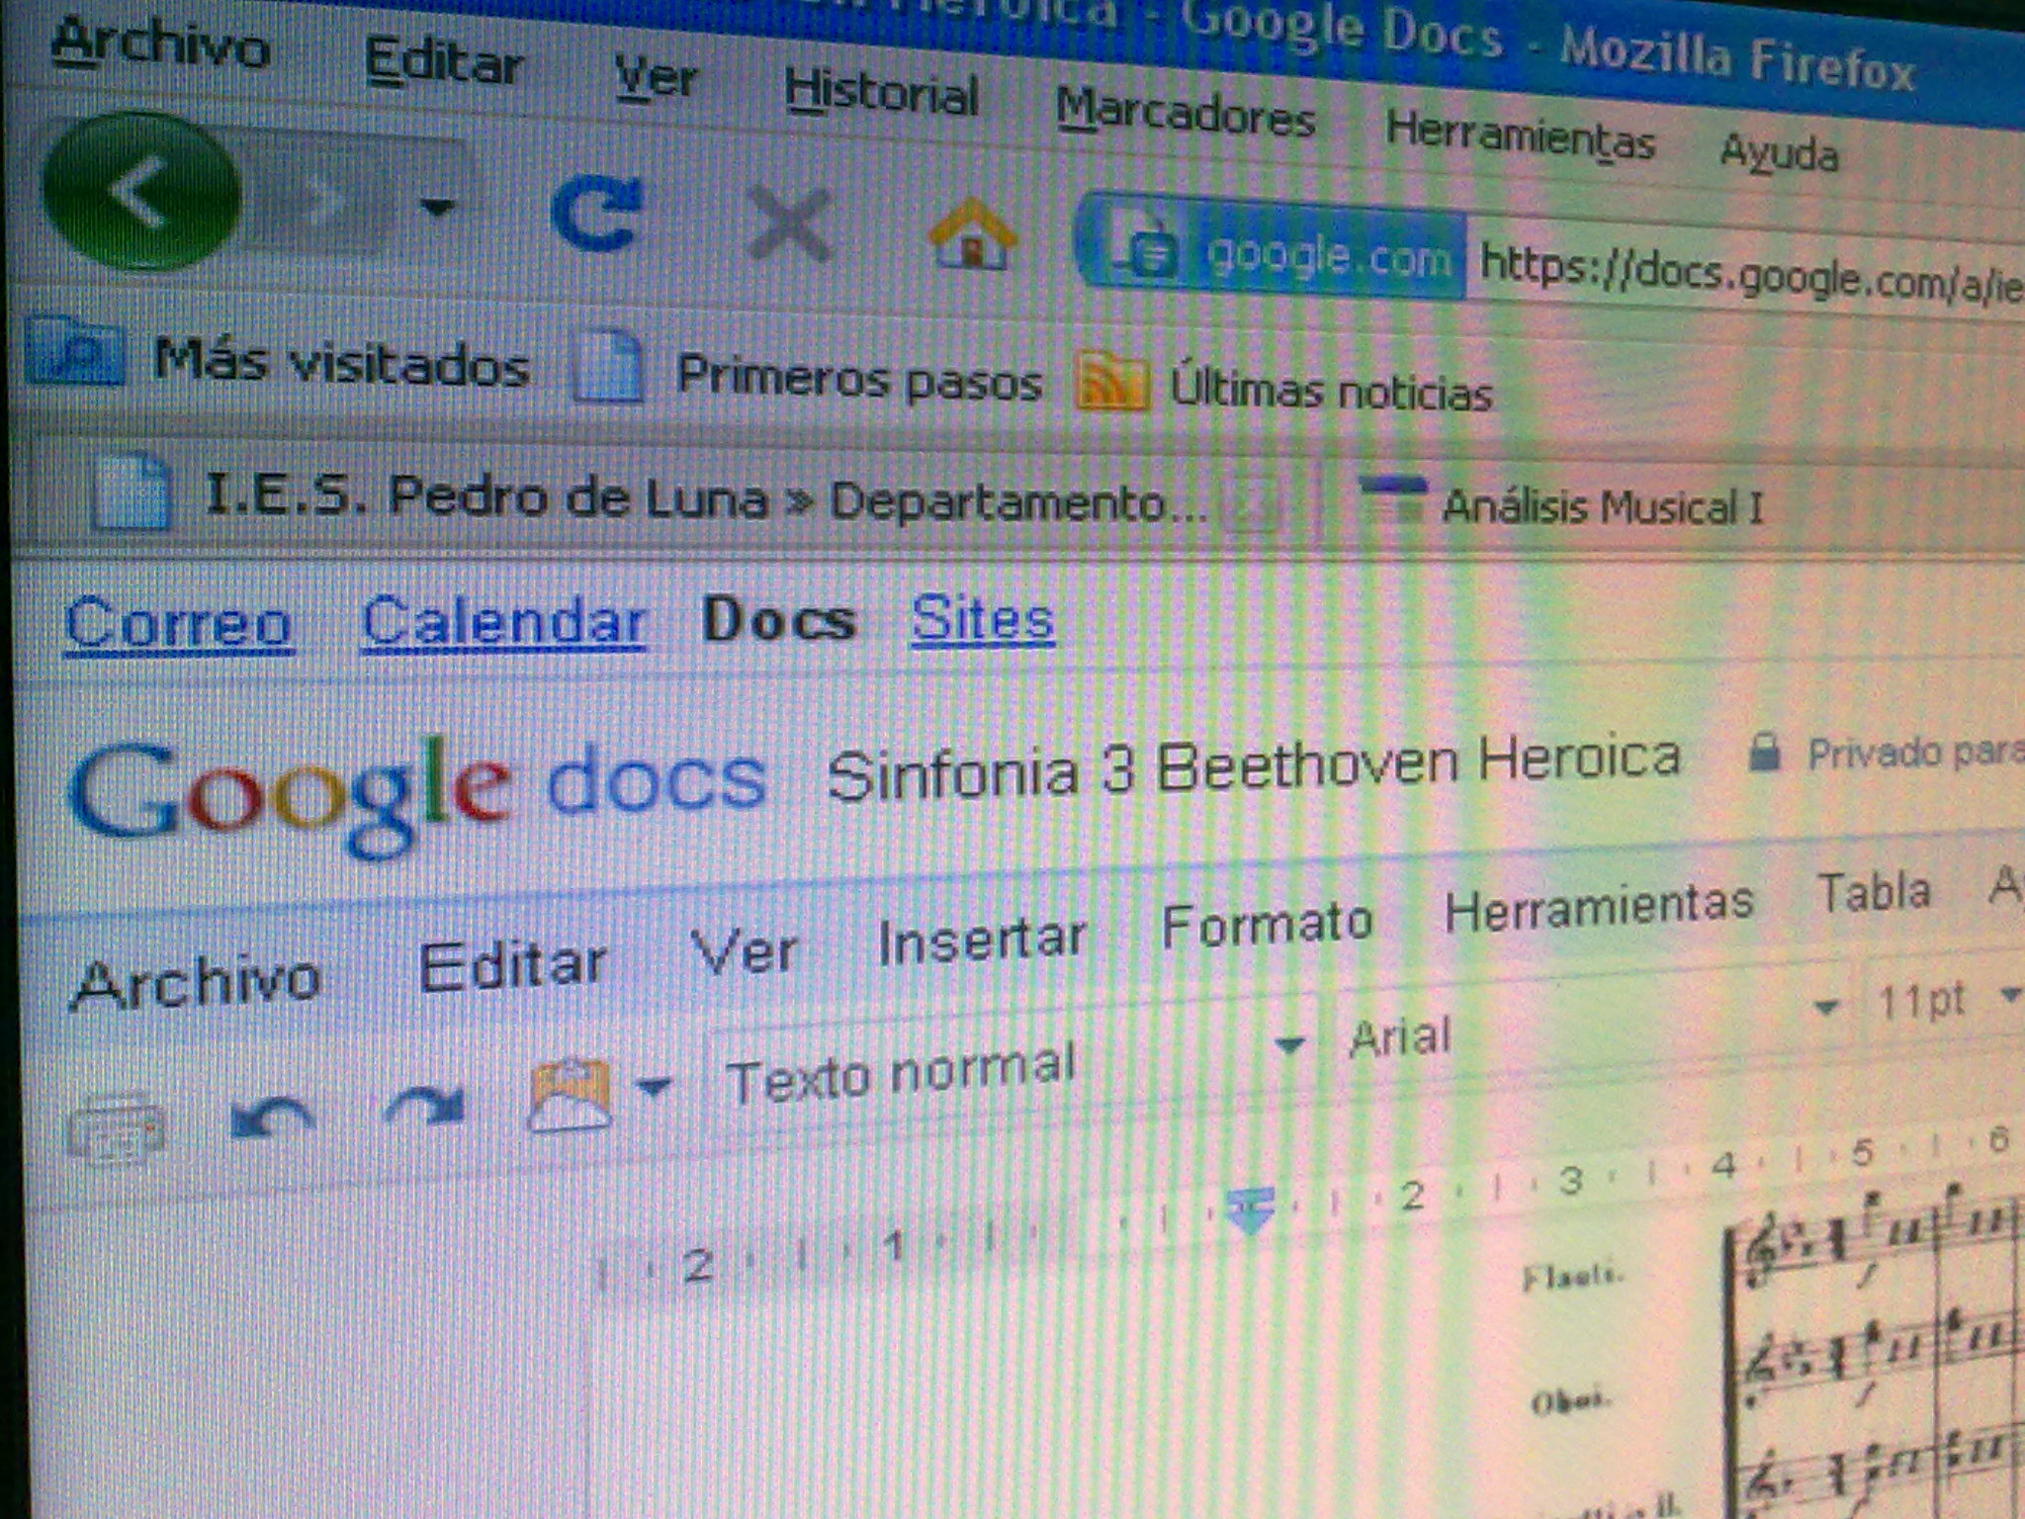Reload the page with the refresh icon
This screenshot has width=2025, height=1519.
[595, 213]
